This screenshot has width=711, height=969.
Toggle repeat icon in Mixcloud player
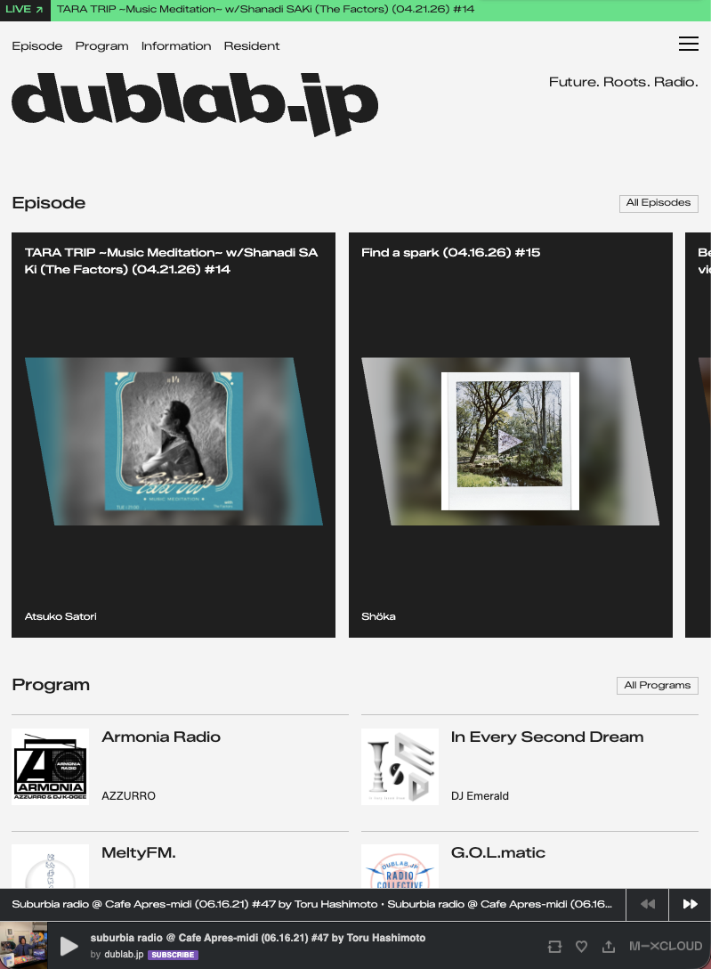pos(554,946)
